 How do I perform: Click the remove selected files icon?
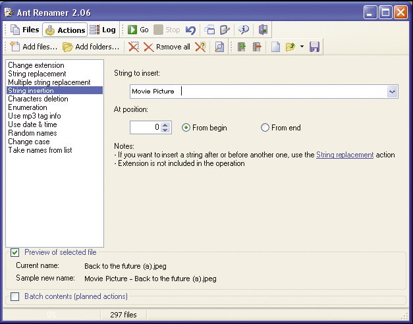[134, 47]
